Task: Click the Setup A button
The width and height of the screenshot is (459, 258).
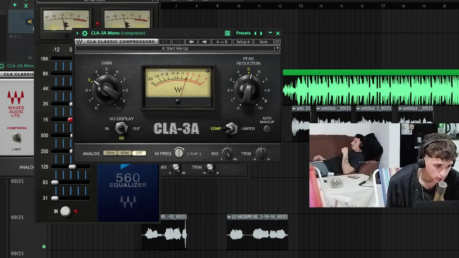Action: 243,42
